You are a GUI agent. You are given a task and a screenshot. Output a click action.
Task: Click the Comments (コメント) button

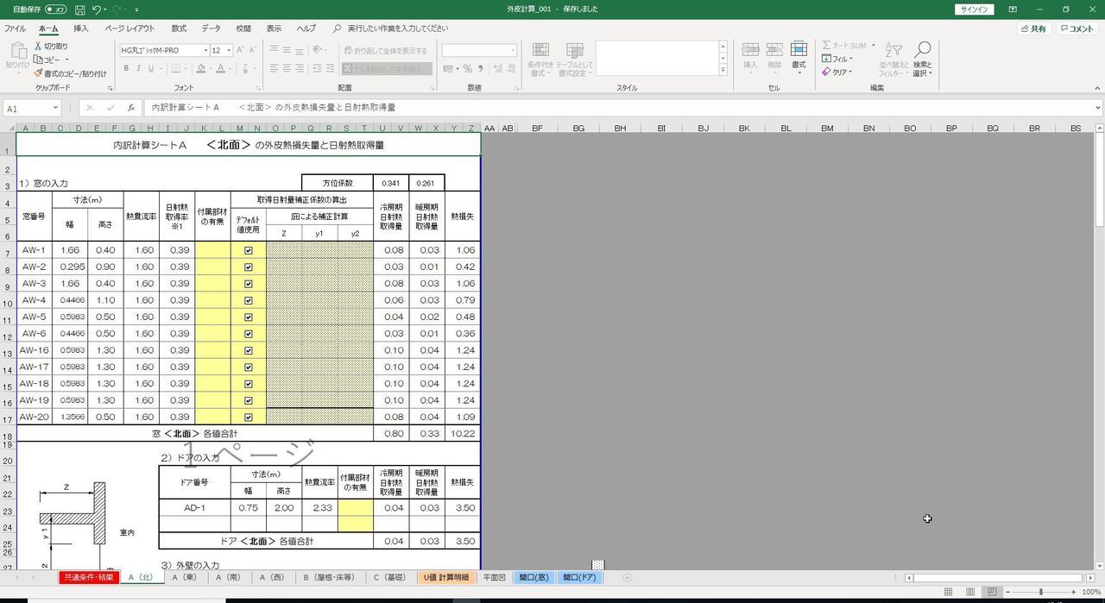click(1077, 28)
